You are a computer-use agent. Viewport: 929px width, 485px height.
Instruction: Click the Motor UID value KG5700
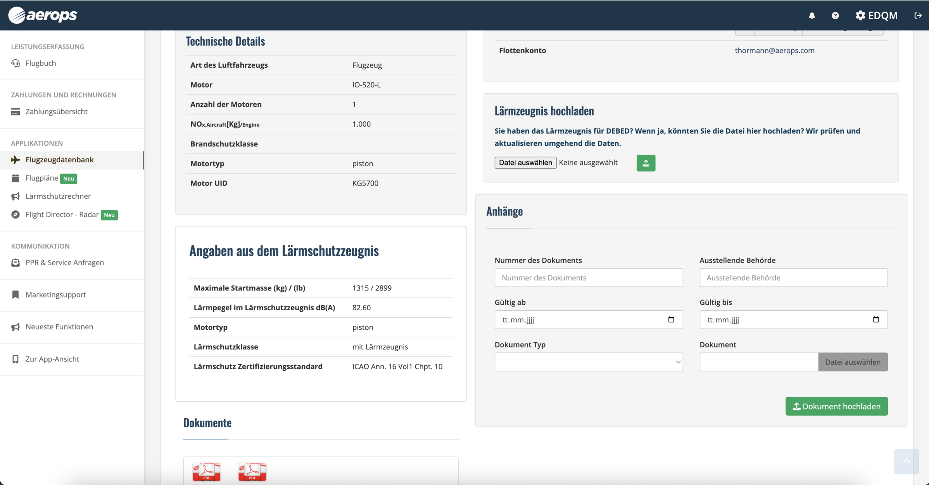365,183
